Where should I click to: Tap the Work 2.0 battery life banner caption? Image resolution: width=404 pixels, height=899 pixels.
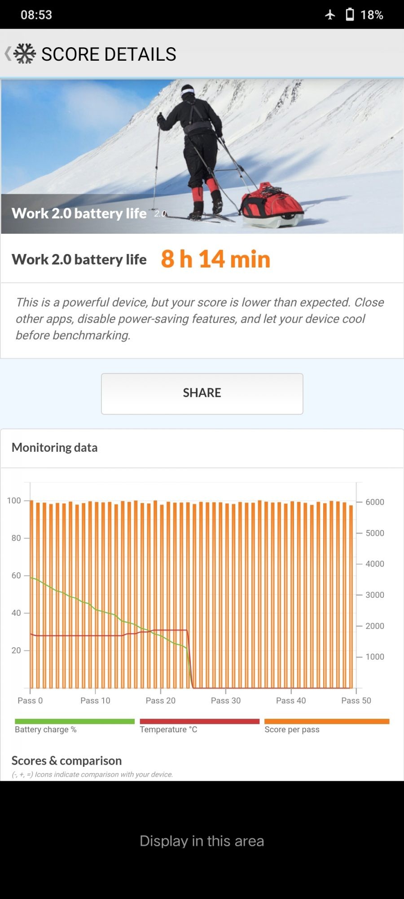[79, 213]
